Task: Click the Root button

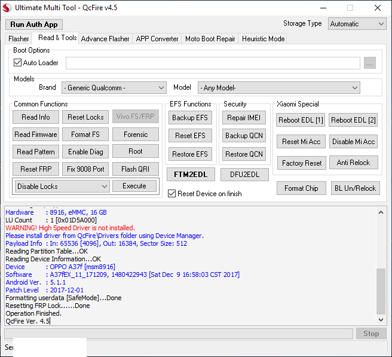Action: tap(136, 151)
